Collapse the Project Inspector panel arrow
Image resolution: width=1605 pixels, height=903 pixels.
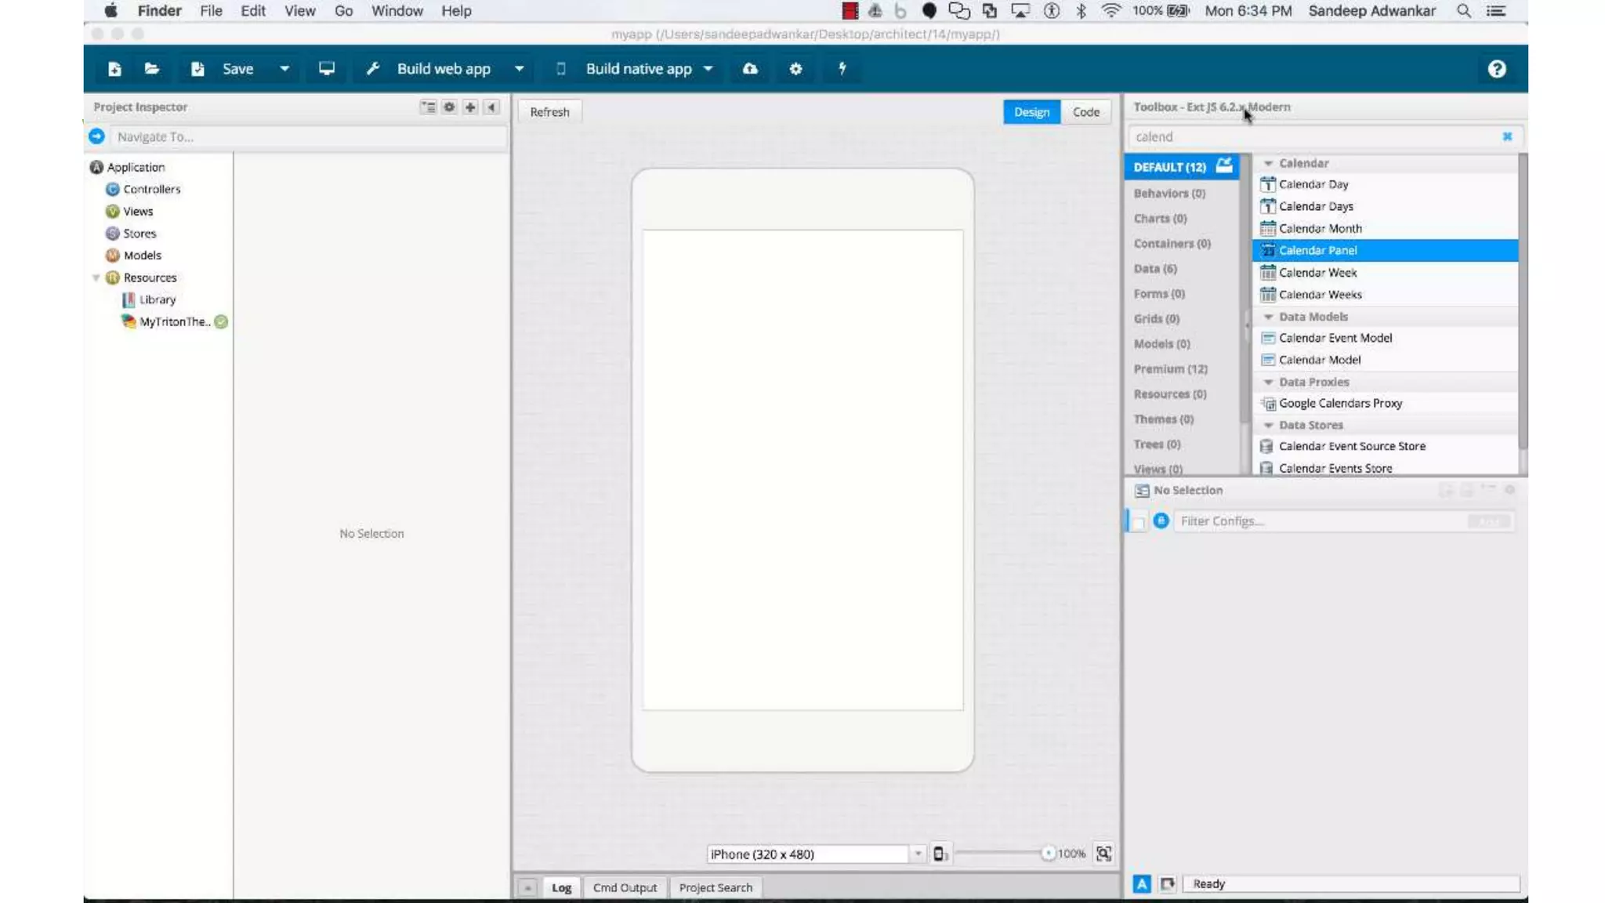(491, 107)
